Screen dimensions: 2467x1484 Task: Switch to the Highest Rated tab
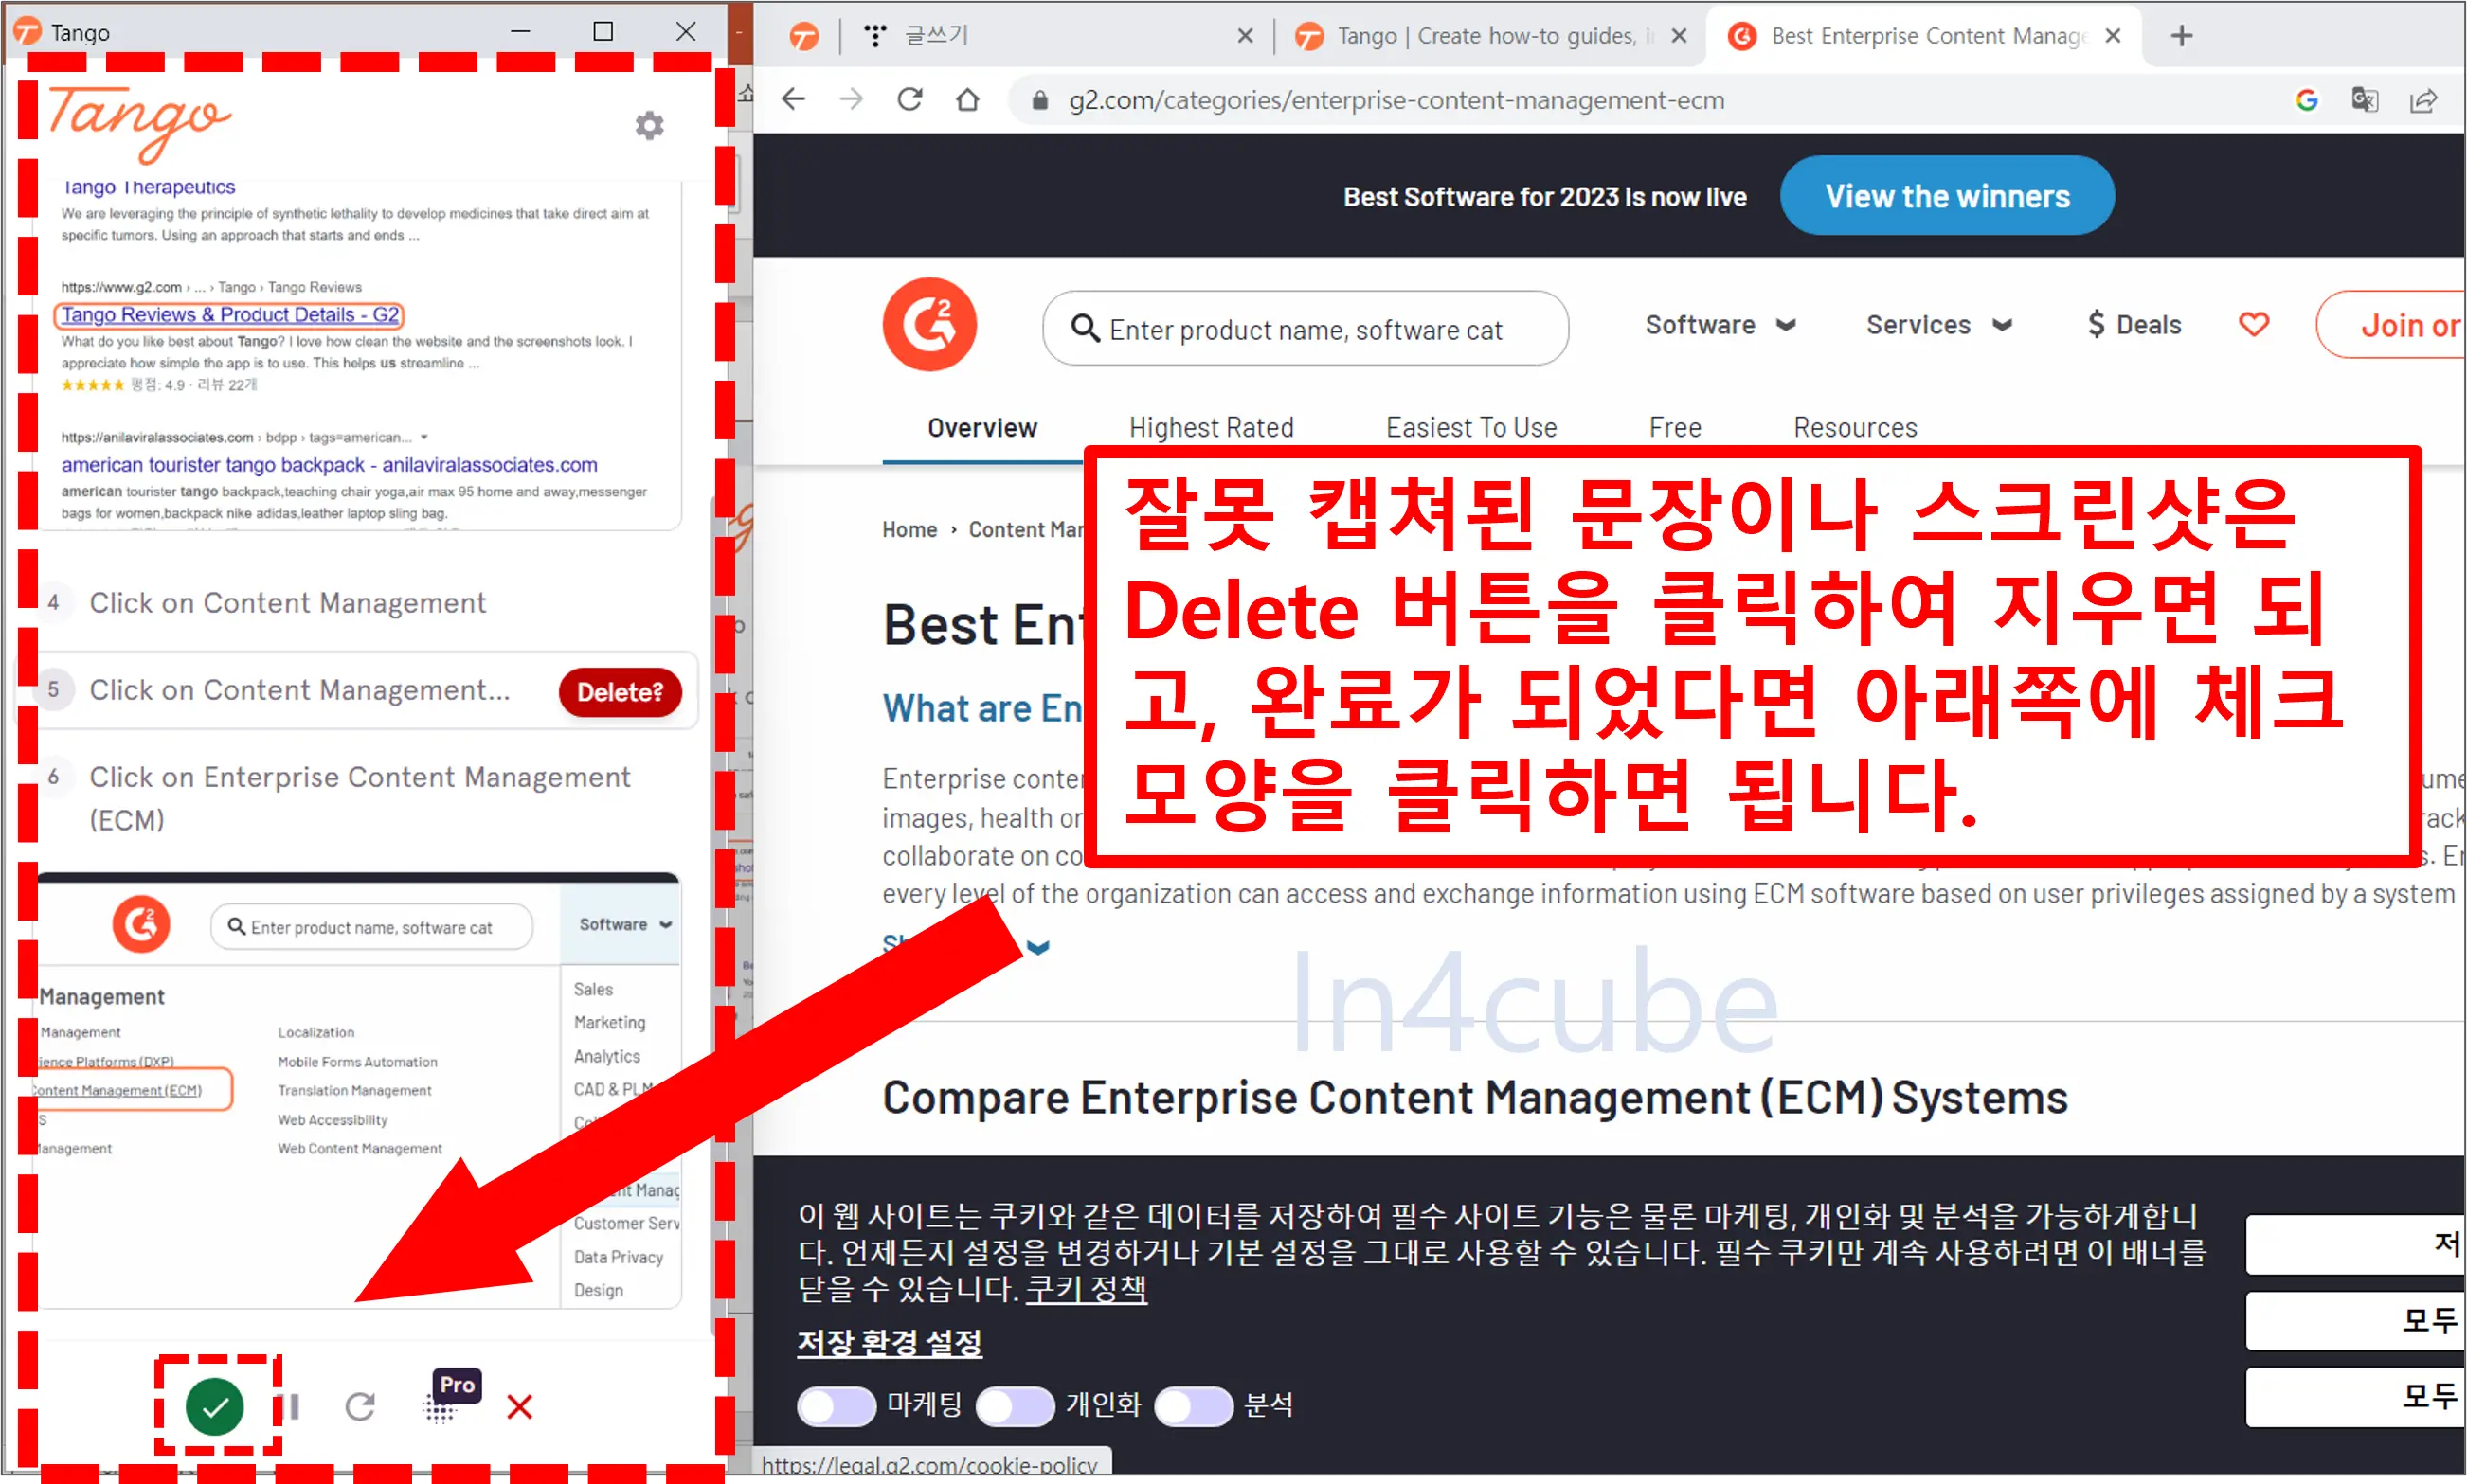(x=1212, y=428)
